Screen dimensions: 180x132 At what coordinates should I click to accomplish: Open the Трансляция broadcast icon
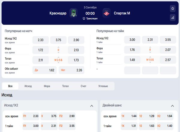tap(84, 19)
